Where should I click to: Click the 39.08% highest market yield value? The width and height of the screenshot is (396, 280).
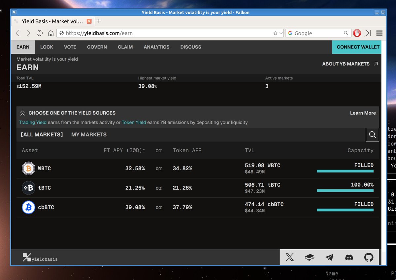click(x=148, y=86)
